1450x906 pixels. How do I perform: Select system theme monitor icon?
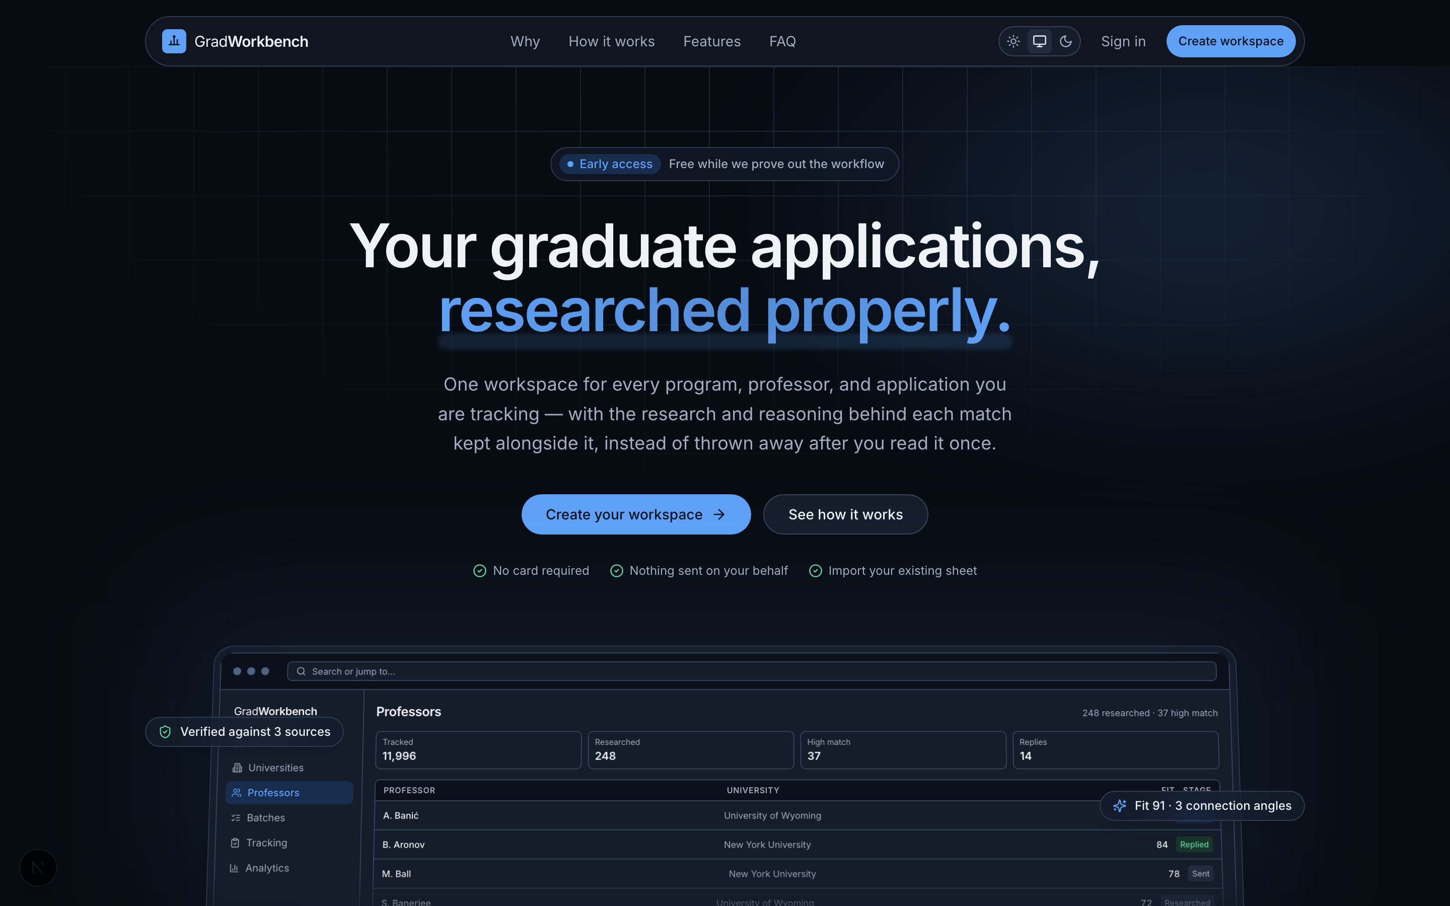tap(1040, 41)
